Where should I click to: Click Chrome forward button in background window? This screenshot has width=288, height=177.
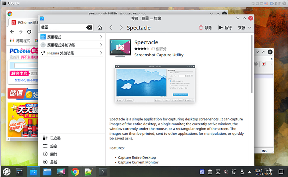[x=20, y=31]
